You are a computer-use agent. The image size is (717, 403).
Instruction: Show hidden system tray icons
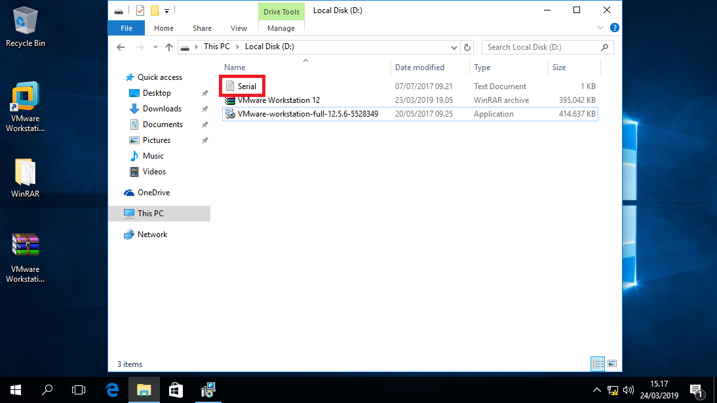coord(597,390)
